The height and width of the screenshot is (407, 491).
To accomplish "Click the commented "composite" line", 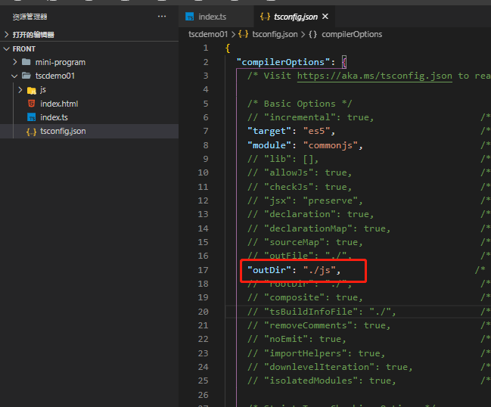I will pyautogui.click(x=306, y=297).
